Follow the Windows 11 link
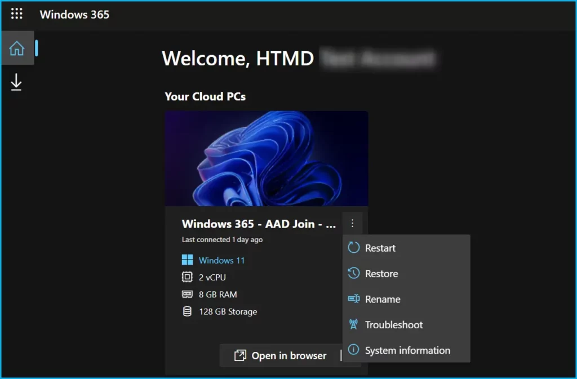The width and height of the screenshot is (577, 379). (x=221, y=260)
